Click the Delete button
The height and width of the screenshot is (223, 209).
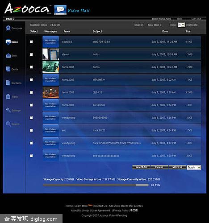tap(159, 167)
